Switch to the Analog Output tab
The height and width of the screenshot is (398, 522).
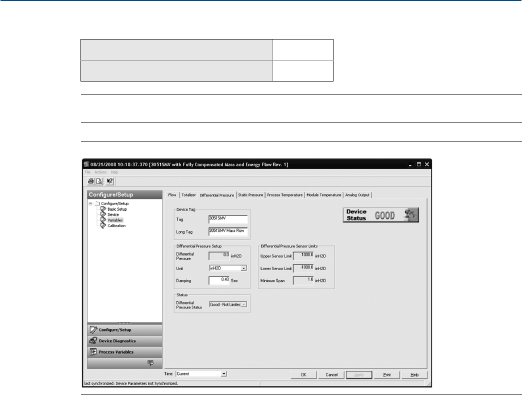pos(357,195)
